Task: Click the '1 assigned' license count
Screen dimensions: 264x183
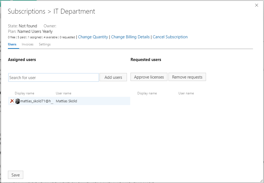Action: (35, 37)
